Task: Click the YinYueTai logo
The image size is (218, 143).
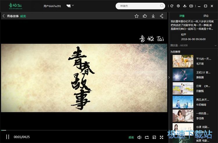Action: click(x=15, y=6)
